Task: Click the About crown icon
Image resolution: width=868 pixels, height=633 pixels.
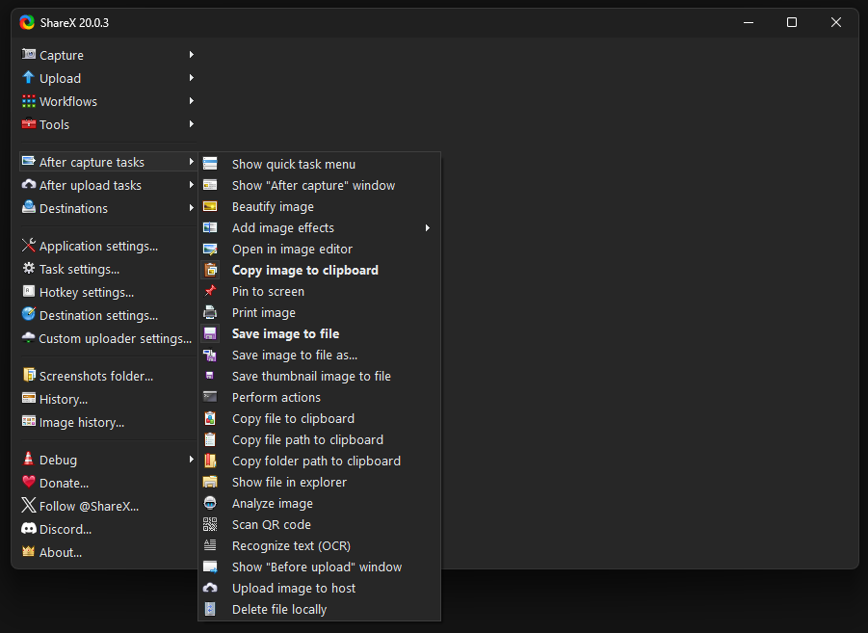Action: 29,552
